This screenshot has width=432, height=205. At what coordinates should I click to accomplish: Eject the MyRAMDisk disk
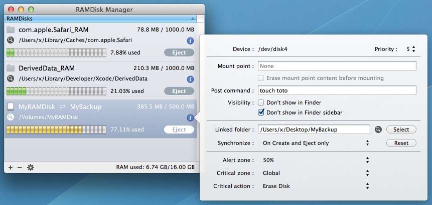(x=179, y=129)
